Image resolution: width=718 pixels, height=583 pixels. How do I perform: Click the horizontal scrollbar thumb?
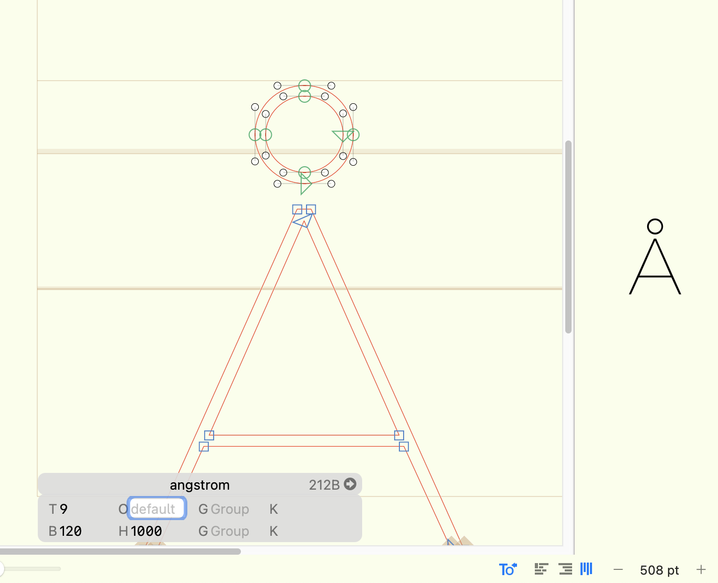(x=120, y=552)
